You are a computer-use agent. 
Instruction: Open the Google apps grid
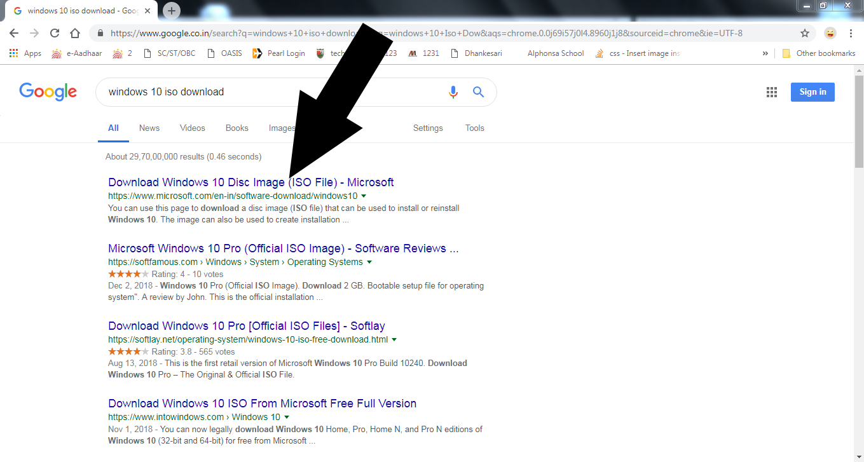click(772, 92)
